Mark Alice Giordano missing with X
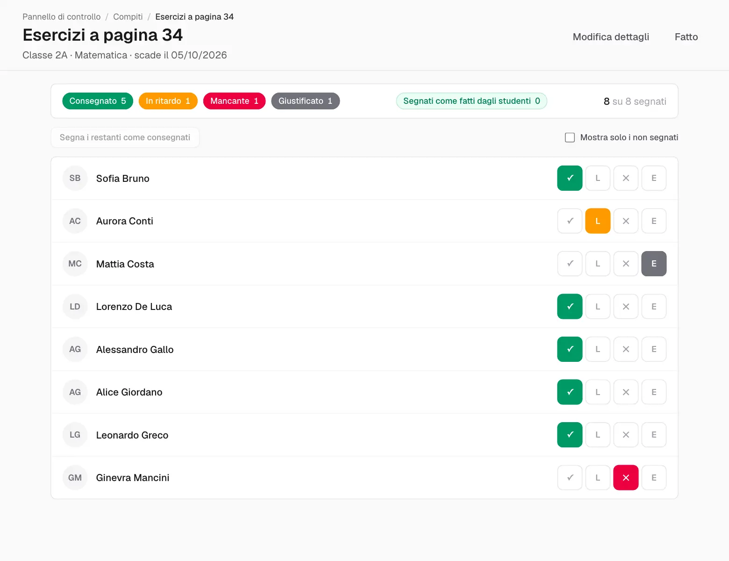The height and width of the screenshot is (561, 729). pos(626,392)
